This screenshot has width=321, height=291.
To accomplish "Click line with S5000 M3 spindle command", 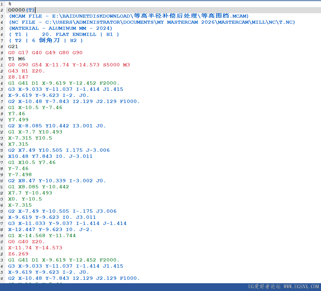I will [x=69, y=65].
